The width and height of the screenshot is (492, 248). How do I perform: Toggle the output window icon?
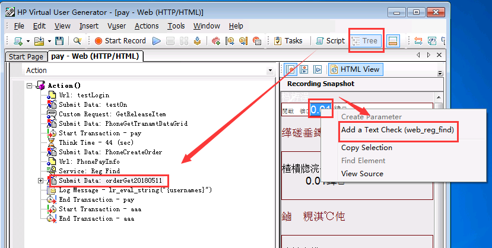tap(393, 41)
